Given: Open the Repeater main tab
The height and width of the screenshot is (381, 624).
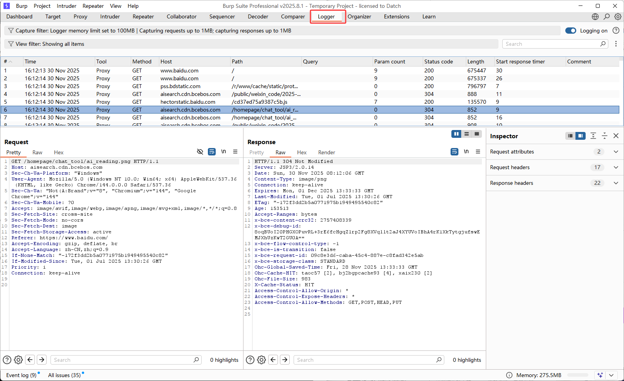Looking at the screenshot, I should point(143,16).
